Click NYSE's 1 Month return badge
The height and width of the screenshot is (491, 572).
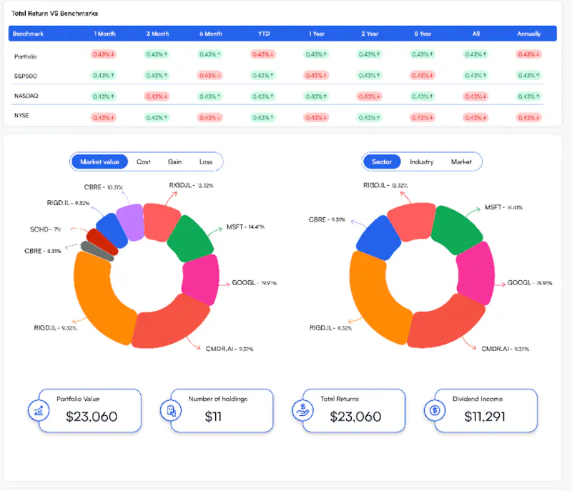point(104,118)
